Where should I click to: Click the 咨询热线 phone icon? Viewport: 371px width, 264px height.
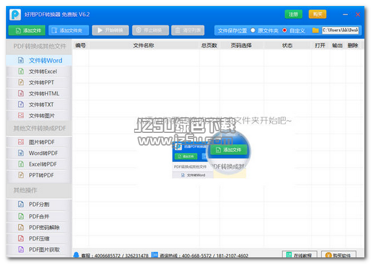(x=155, y=255)
